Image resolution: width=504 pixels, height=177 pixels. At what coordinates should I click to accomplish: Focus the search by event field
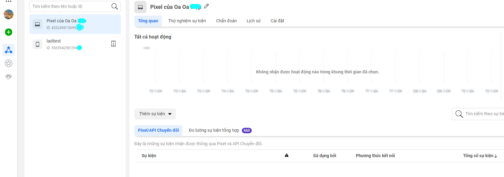[x=484, y=114]
